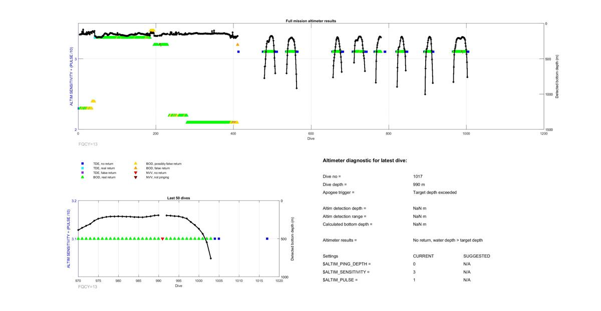This screenshot has width=601, height=311.
Task: Click the NaN value for Altim detection range
Action: tap(420, 216)
